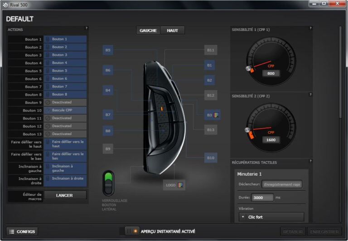348x241 pixels.
Task: Adjust the Sensibilité 1 CPP dial knob
Action: [x=248, y=68]
